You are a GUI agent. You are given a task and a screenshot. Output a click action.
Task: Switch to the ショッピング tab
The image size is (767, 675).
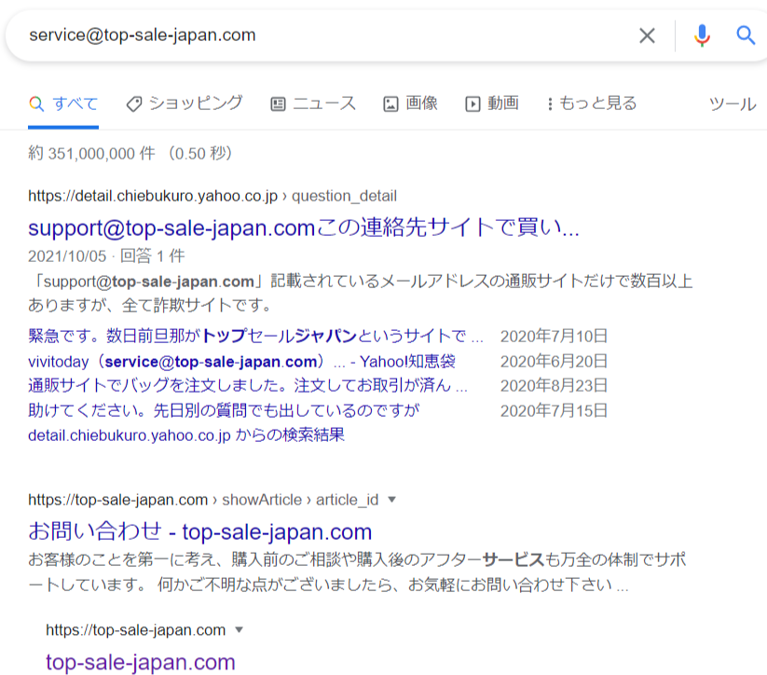click(x=185, y=103)
